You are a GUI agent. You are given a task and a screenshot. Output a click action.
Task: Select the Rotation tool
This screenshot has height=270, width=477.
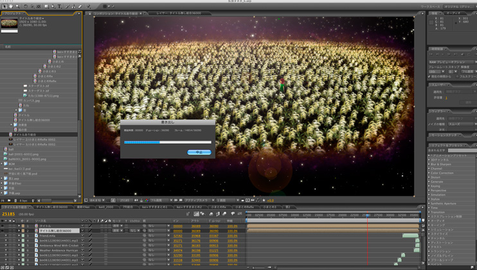(26, 6)
